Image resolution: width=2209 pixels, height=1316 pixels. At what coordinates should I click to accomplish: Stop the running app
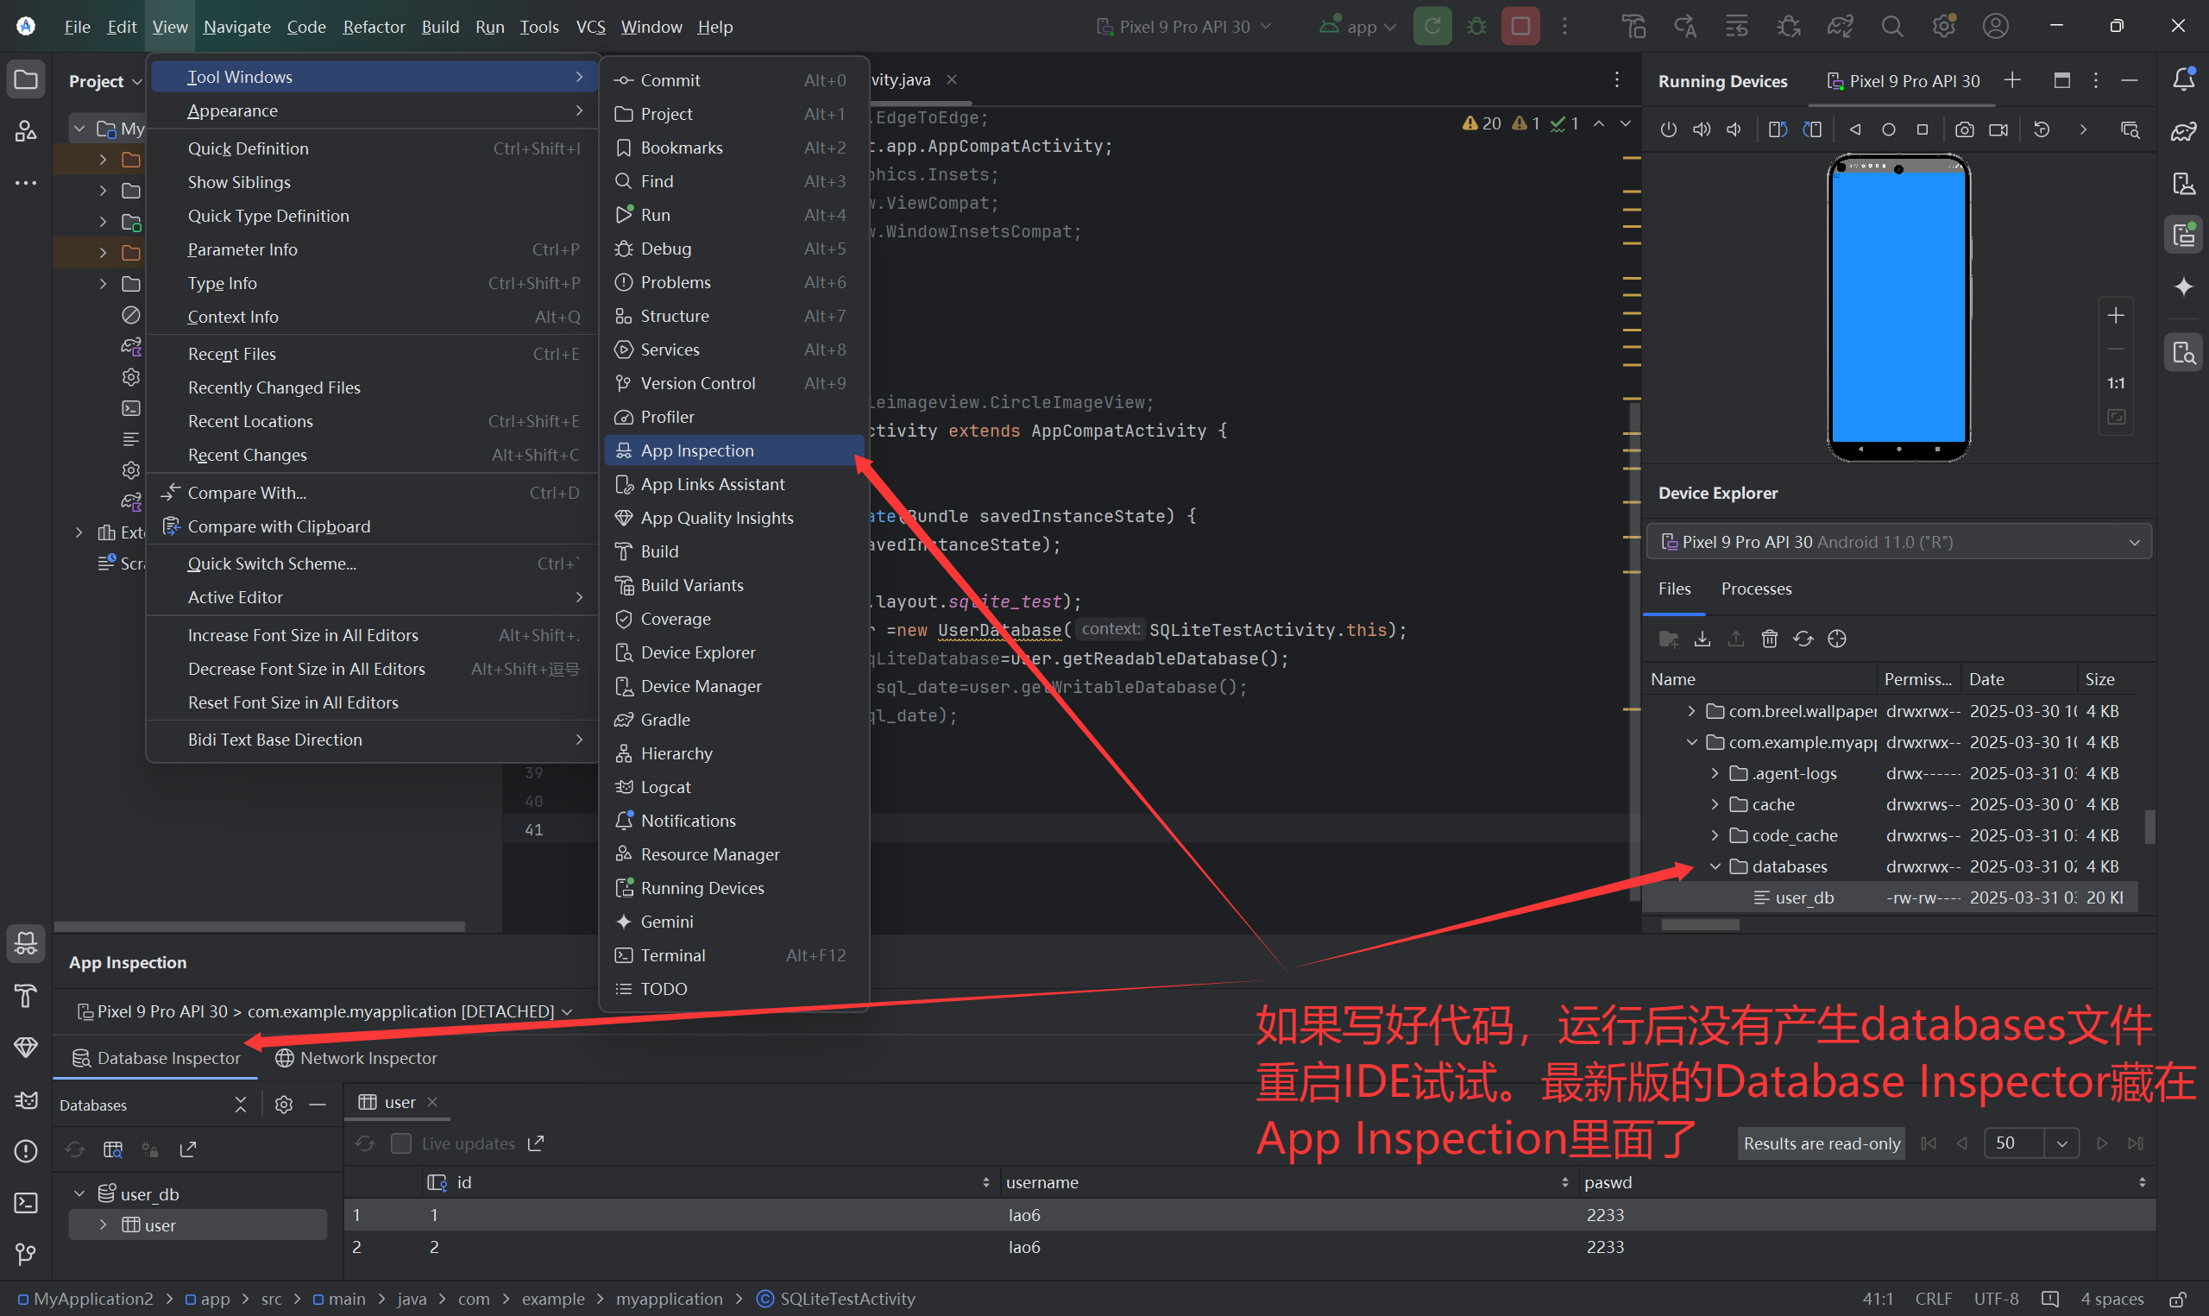click(1520, 27)
